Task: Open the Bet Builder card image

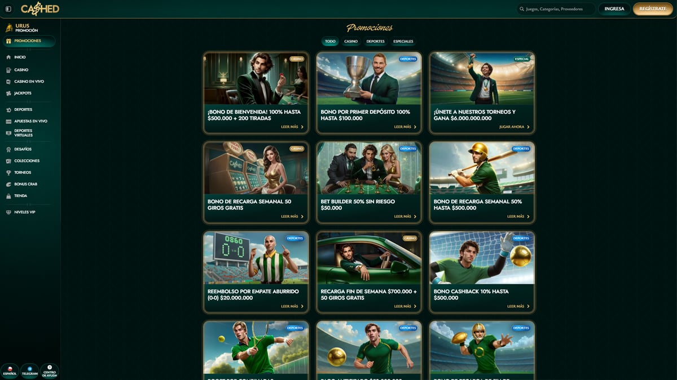Action: (369, 168)
